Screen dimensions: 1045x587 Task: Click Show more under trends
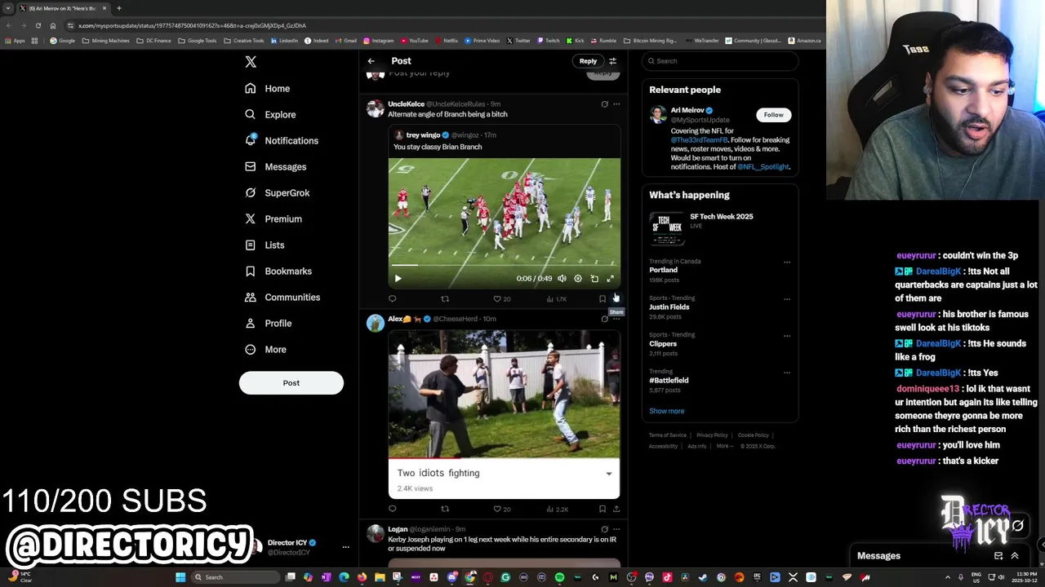667,411
